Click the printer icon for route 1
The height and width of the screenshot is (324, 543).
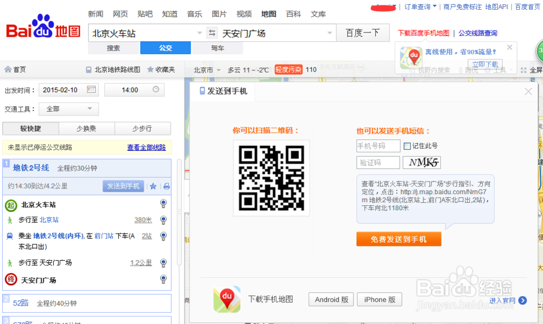pyautogui.click(x=167, y=186)
